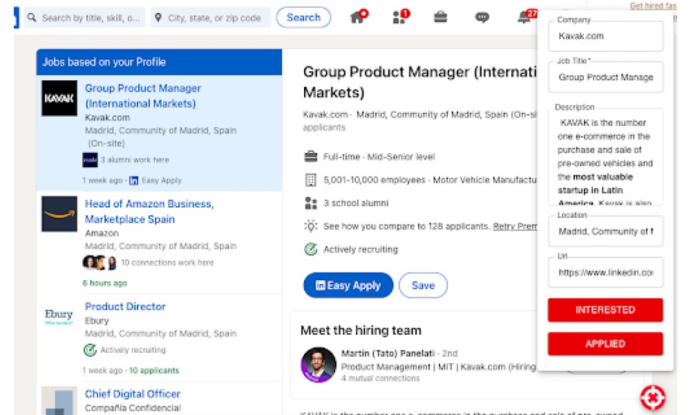
Task: Click the blue Easy Apply button
Action: click(348, 286)
